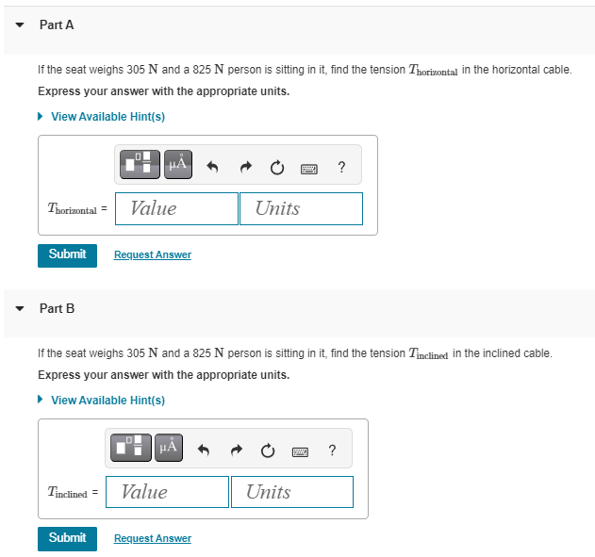Click the reset icon in Part B toolbar
Viewport: 595px width, 557px height.
[268, 451]
